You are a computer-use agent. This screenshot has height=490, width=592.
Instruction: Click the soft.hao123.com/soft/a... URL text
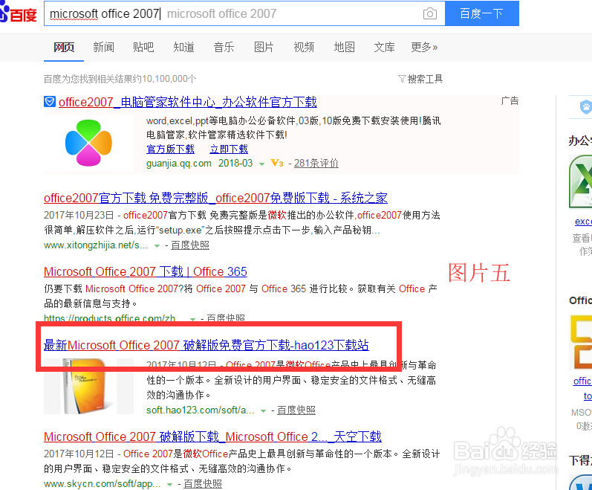click(x=201, y=410)
